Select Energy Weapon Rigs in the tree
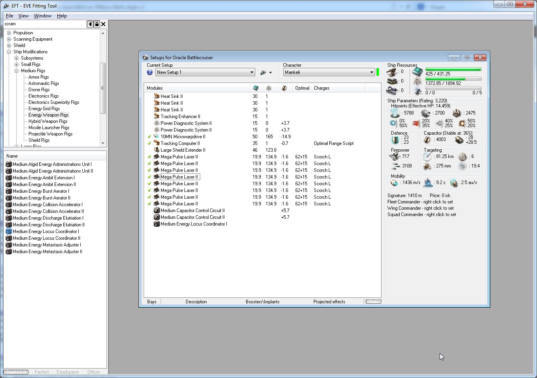Screen dimensions: 537x378 [x=48, y=115]
